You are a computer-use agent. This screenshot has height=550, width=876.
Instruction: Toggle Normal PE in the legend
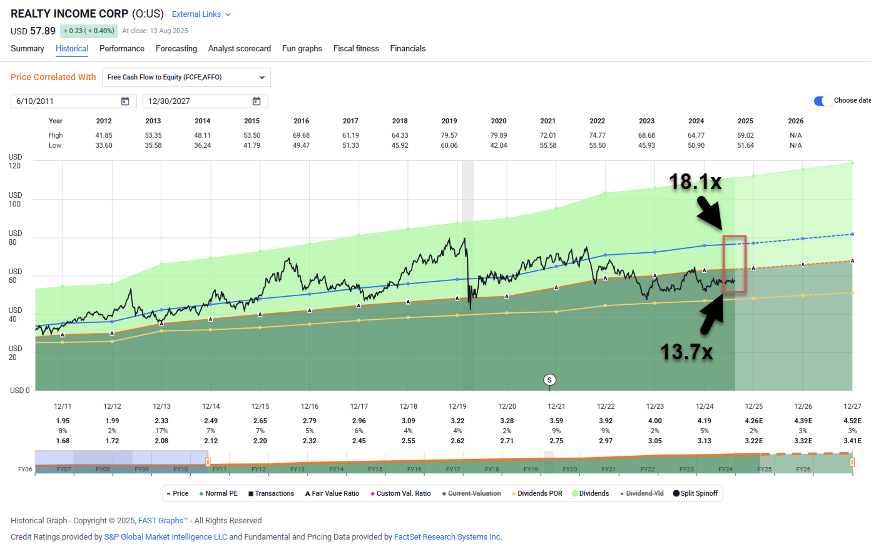[x=218, y=493]
